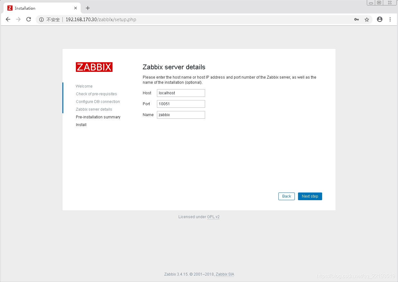Select Check of pre-requisites step
This screenshot has width=398, height=282.
[96, 94]
